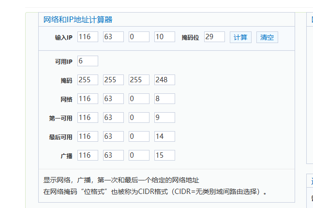
Task: Click 广播 last octet field showing 15
Action: (x=164, y=155)
